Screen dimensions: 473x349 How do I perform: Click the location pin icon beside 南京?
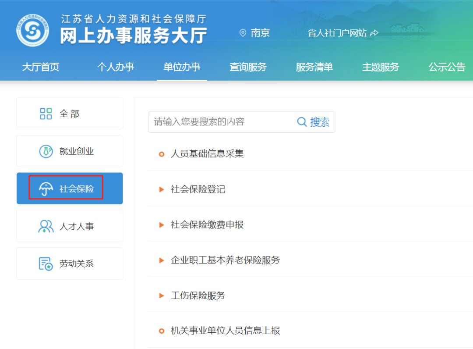(x=243, y=33)
